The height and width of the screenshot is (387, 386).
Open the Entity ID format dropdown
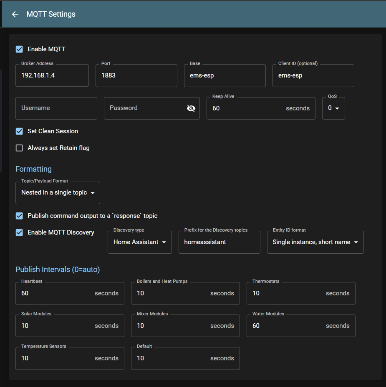315,242
